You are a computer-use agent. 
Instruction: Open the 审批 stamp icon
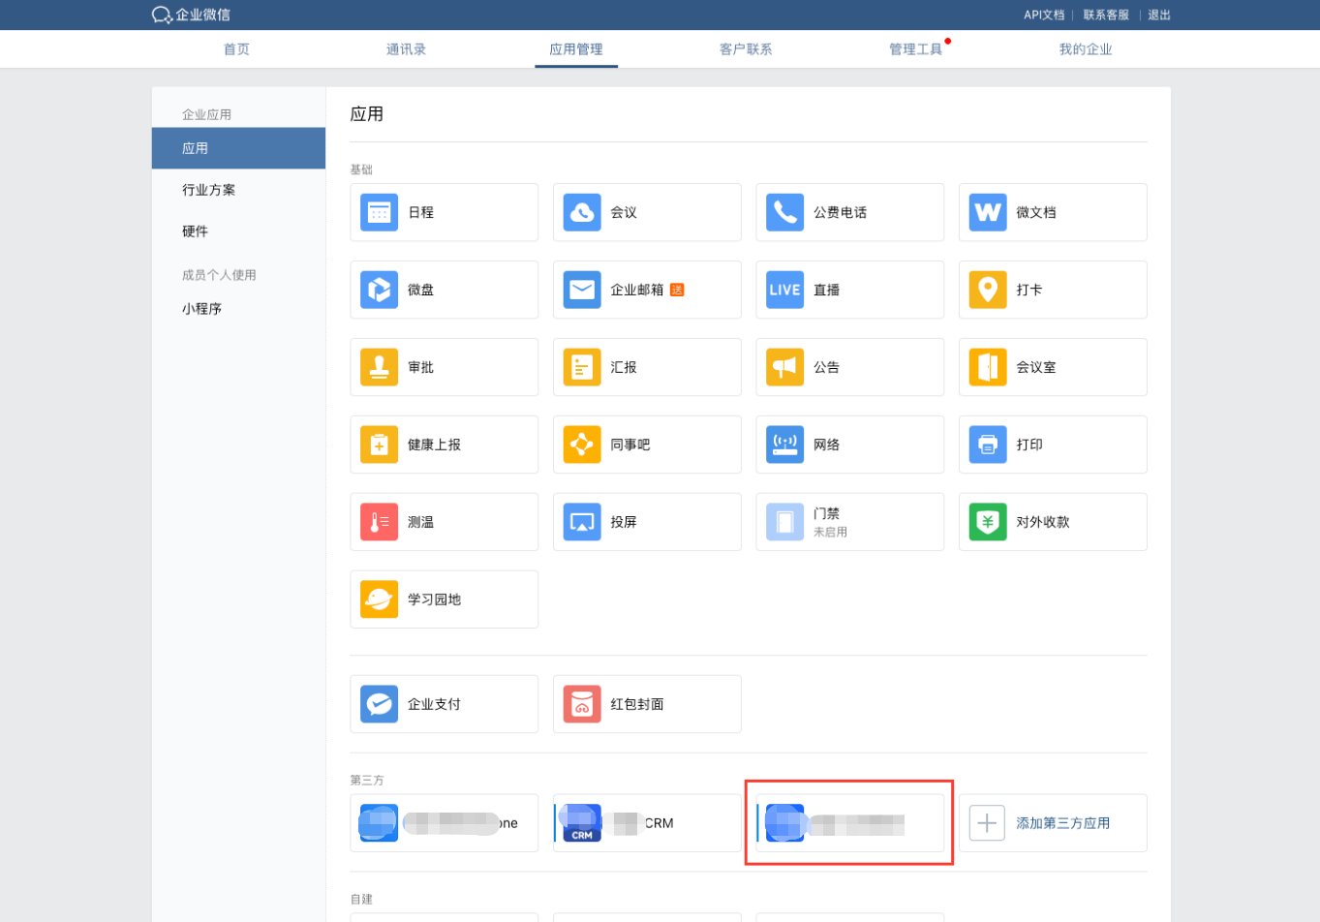379,367
